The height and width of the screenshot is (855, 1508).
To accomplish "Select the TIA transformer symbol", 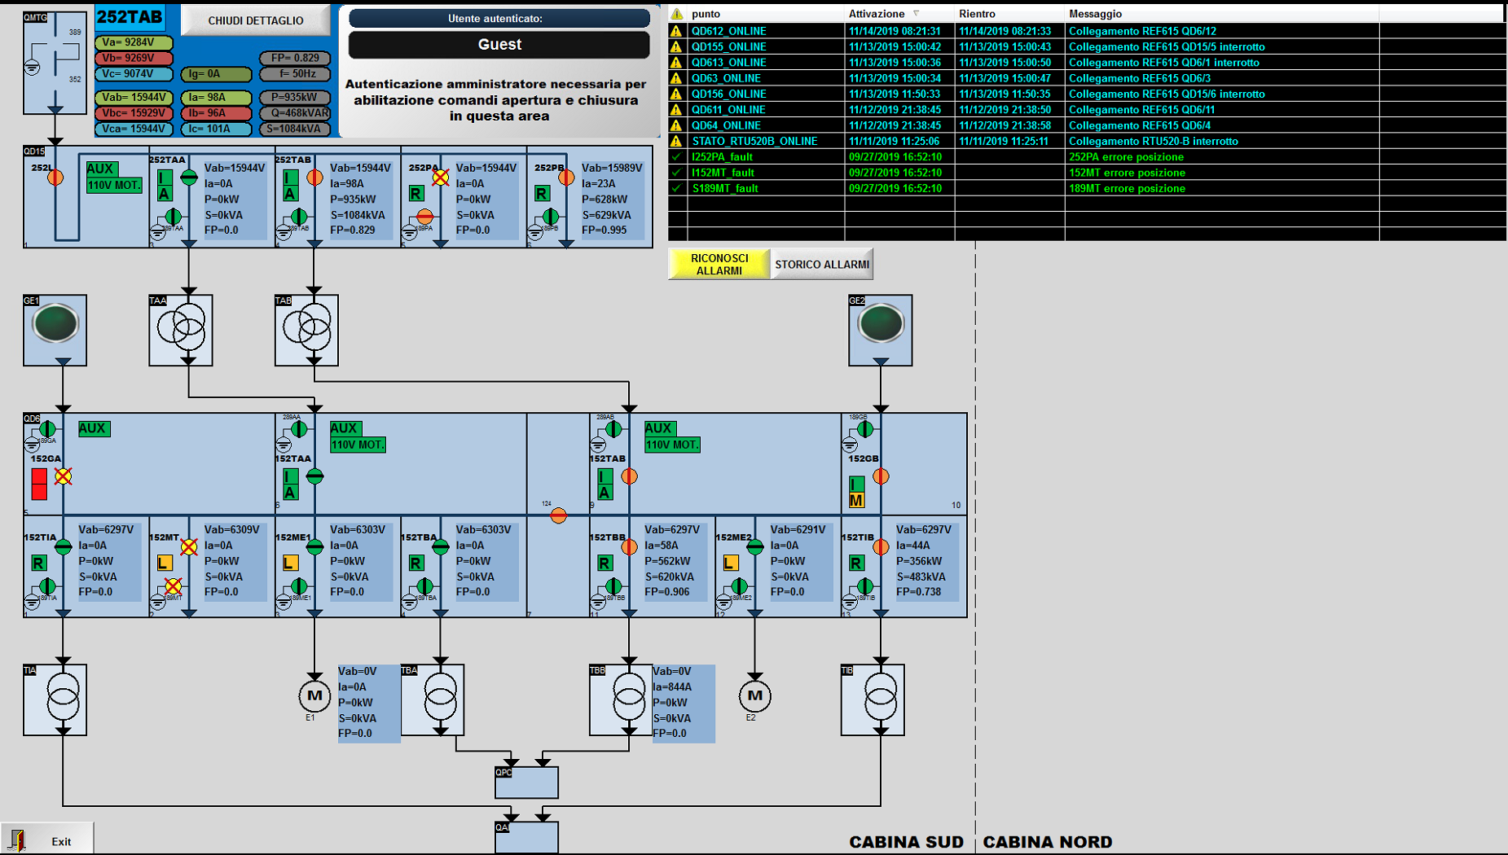I will [55, 699].
